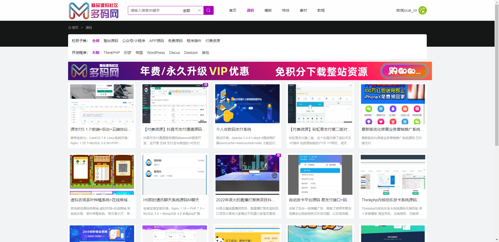
Task: Open 虚拟农场茶叶种植系统 card thumbnail
Action: [x=102, y=175]
